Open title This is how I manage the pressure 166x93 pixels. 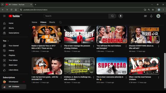tap(77, 47)
